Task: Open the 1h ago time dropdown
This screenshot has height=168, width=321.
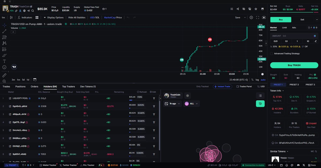Action: point(172,104)
